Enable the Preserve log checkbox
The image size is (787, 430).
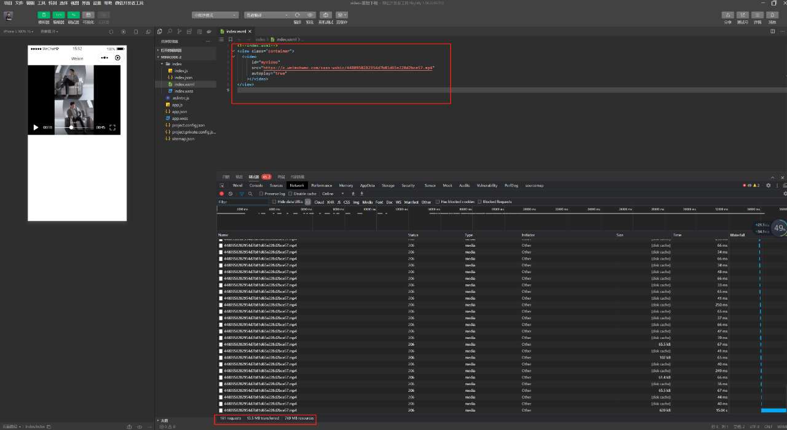(261, 193)
